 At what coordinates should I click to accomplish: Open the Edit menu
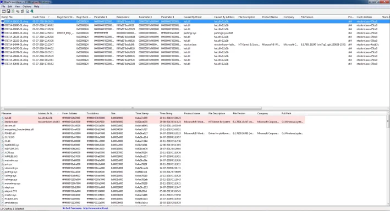tap(10, 7)
